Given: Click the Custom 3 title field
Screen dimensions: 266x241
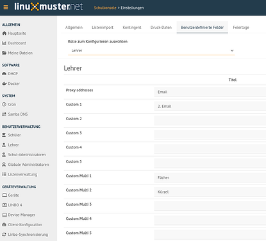Looking at the screenshot, I should 210,135.
